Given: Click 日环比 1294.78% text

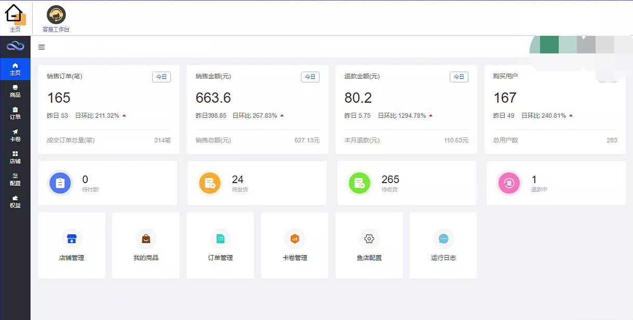Looking at the screenshot, I should click(x=401, y=116).
